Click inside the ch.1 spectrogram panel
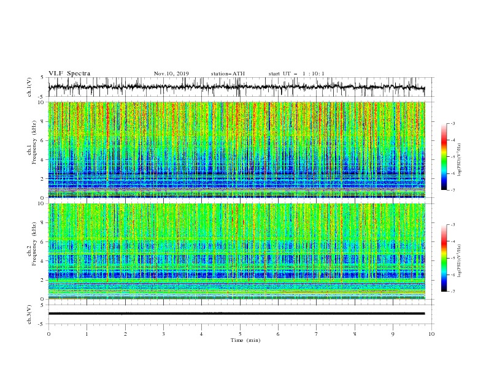This screenshot has height=375, width=486. 236,150
